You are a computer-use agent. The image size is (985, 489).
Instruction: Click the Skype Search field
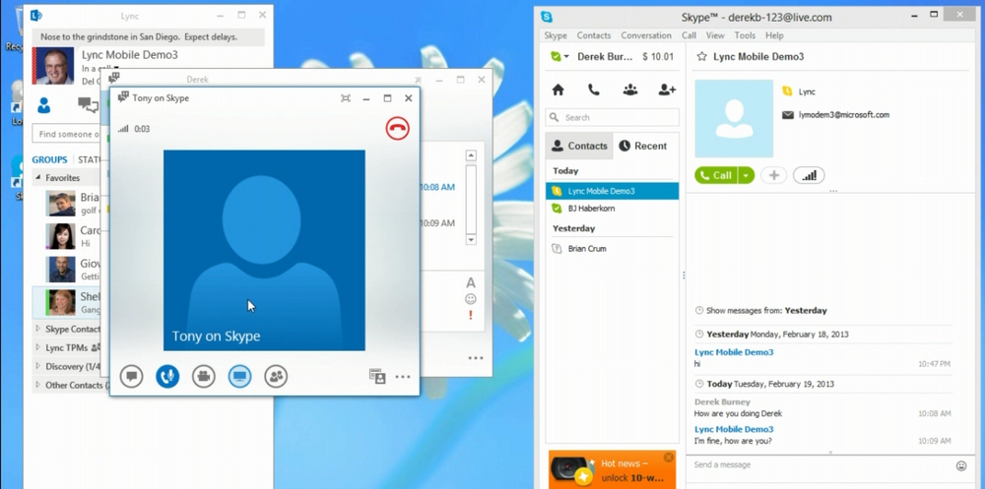pos(613,117)
